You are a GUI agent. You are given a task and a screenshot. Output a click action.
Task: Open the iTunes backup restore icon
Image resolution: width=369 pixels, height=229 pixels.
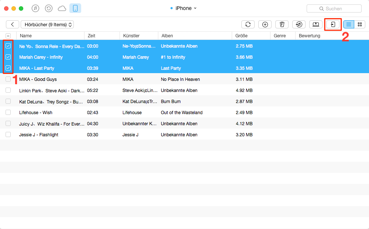(x=48, y=8)
